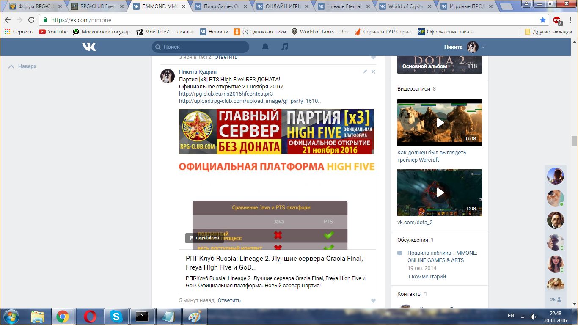Open the DOTA 2 Основной альбом thumbnail
The height and width of the screenshot is (325, 578).
tap(440, 64)
